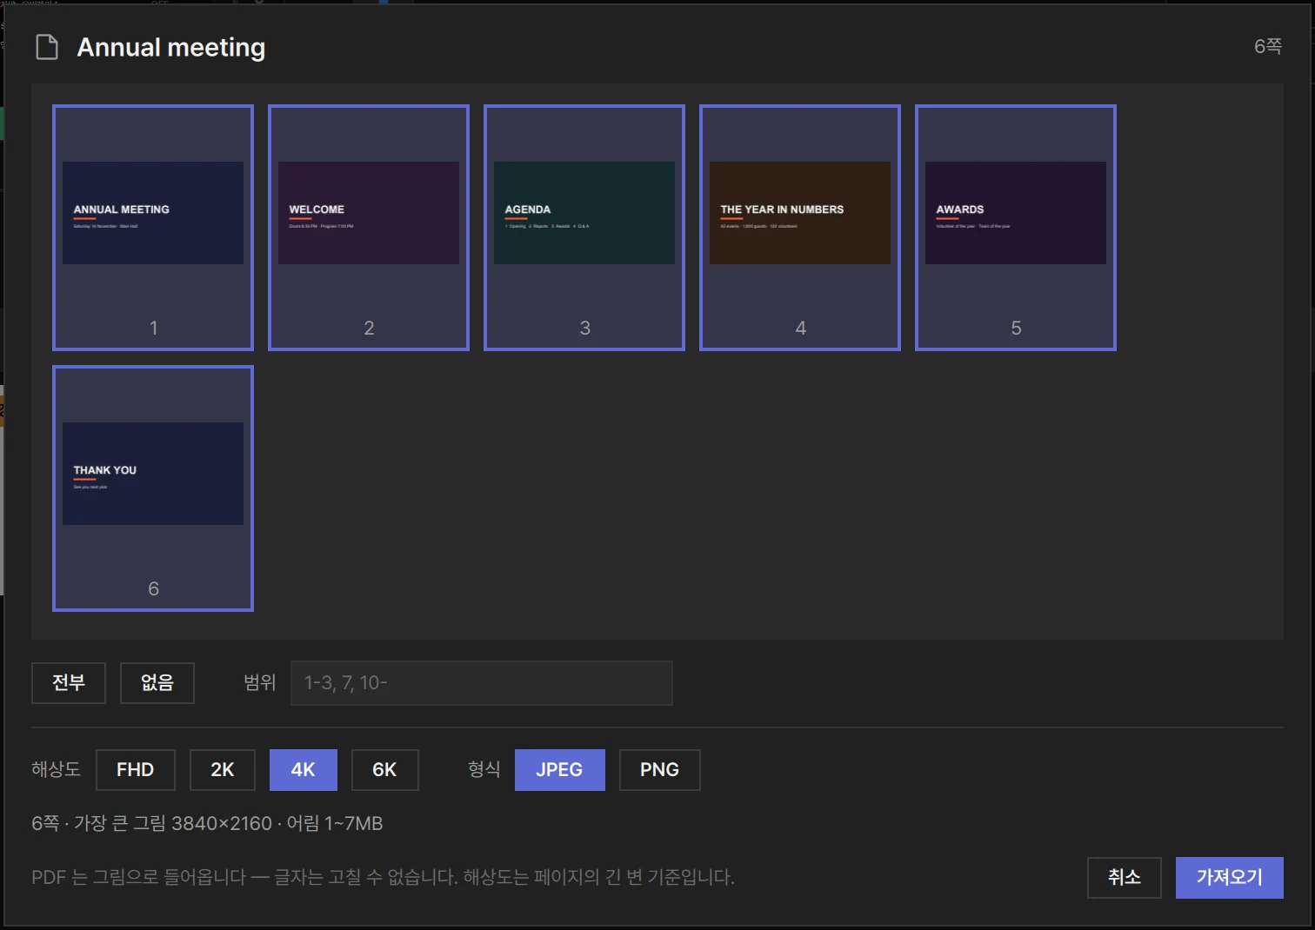
Task: Cancel import with 취소 button
Action: click(x=1125, y=878)
